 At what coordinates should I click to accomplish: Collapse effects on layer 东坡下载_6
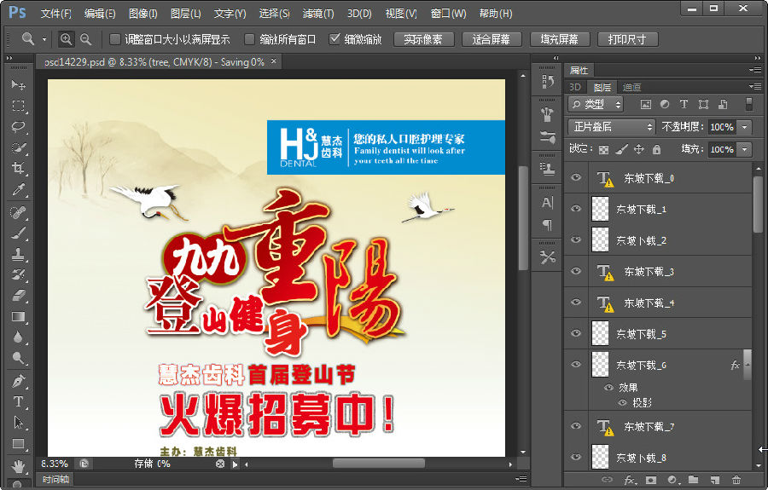(x=748, y=365)
